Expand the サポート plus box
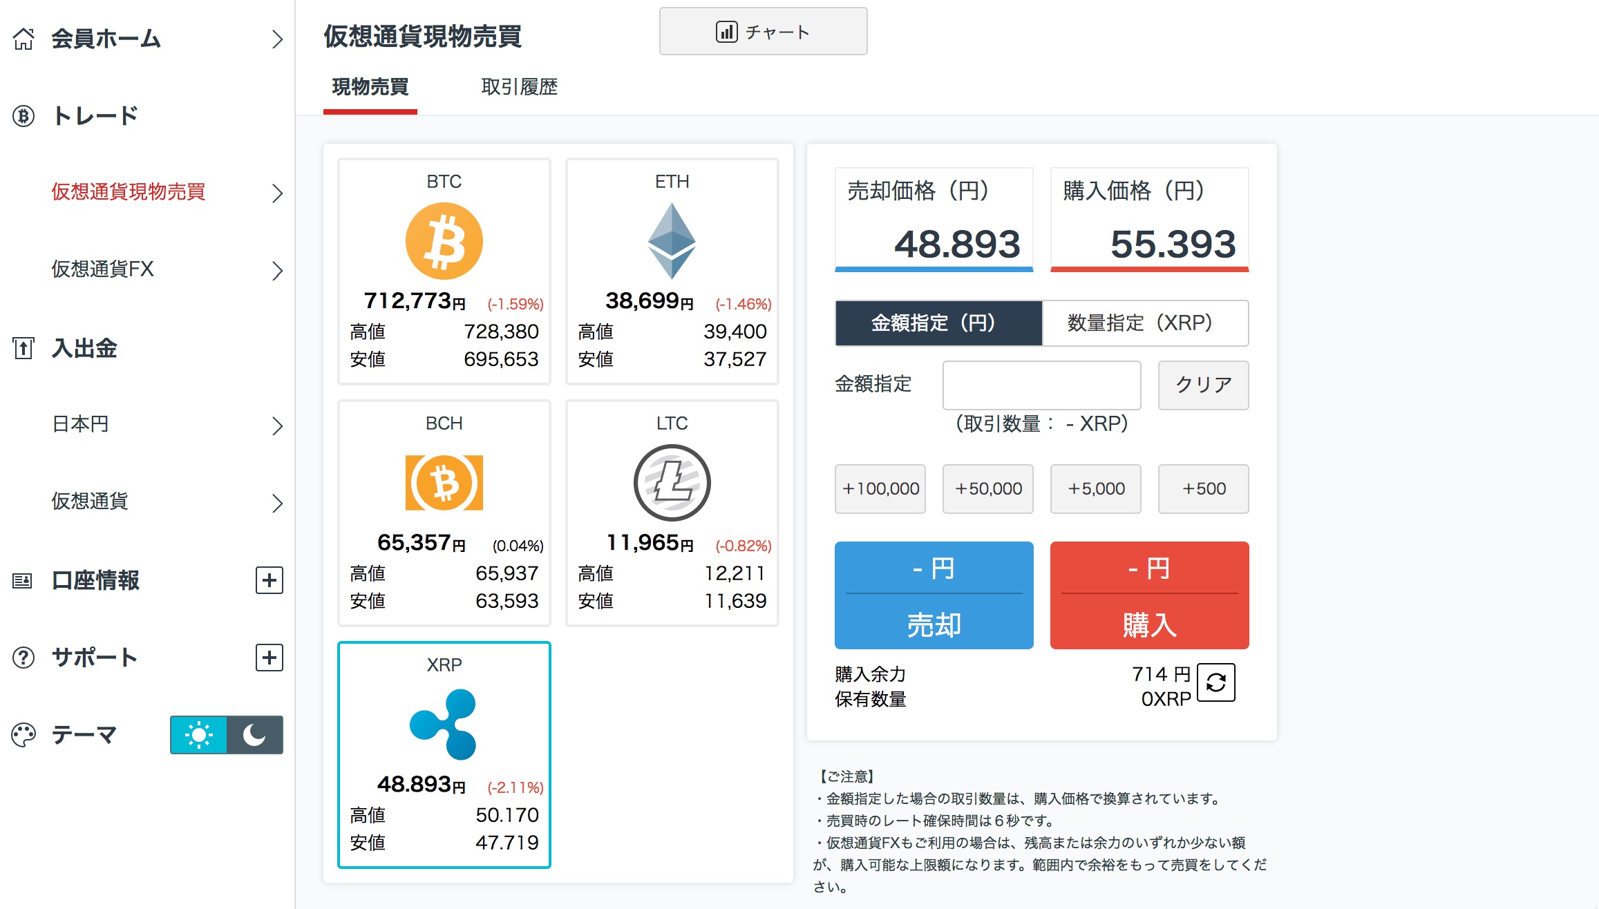 (269, 658)
